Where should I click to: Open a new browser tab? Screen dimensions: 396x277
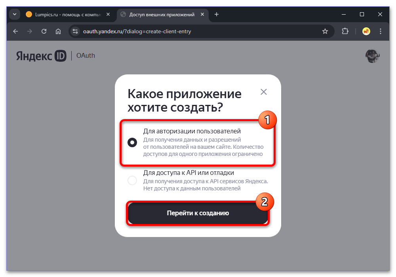[217, 14]
